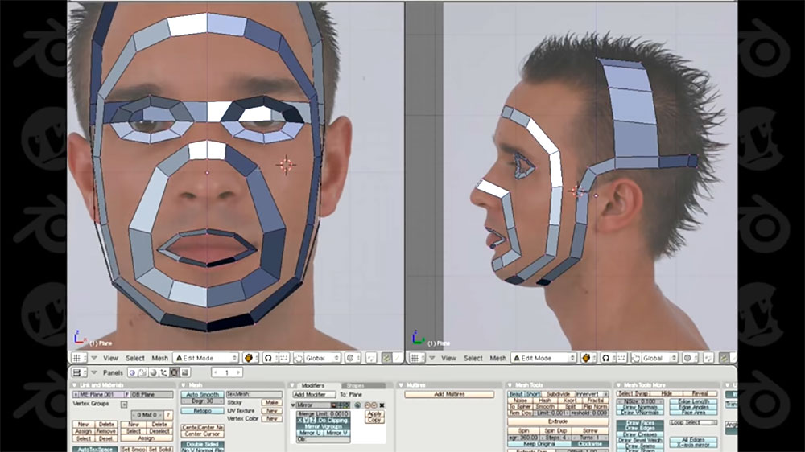The height and width of the screenshot is (452, 805).
Task: Open View menu in left viewport
Action: click(x=110, y=358)
